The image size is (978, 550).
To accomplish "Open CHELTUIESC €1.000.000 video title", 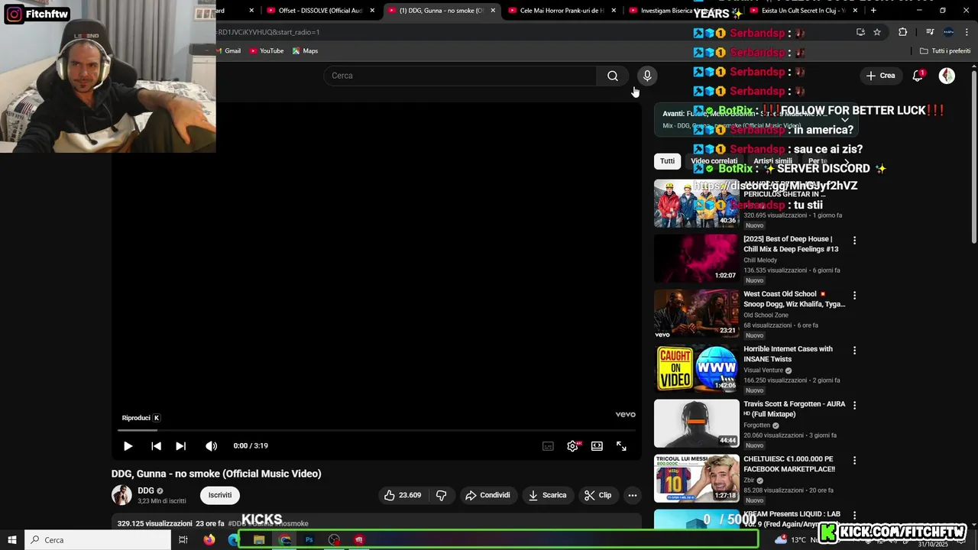I will 789,464.
